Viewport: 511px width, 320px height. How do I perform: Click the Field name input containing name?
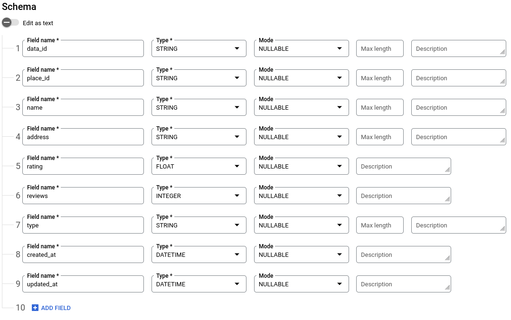pyautogui.click(x=83, y=108)
